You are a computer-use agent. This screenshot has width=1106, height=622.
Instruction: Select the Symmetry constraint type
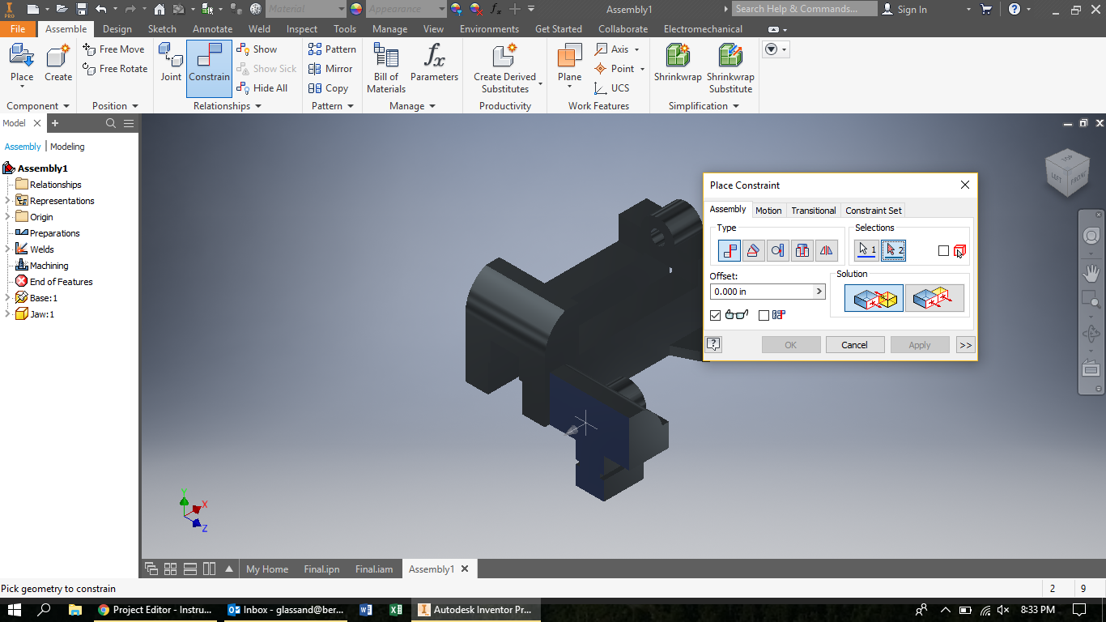827,250
